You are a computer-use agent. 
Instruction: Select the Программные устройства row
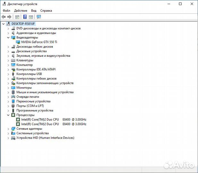pos(35,111)
